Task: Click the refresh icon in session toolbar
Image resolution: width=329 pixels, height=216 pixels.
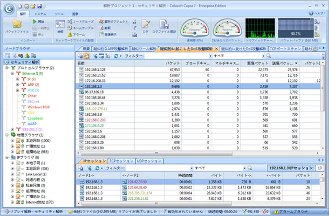Action: coord(97,168)
